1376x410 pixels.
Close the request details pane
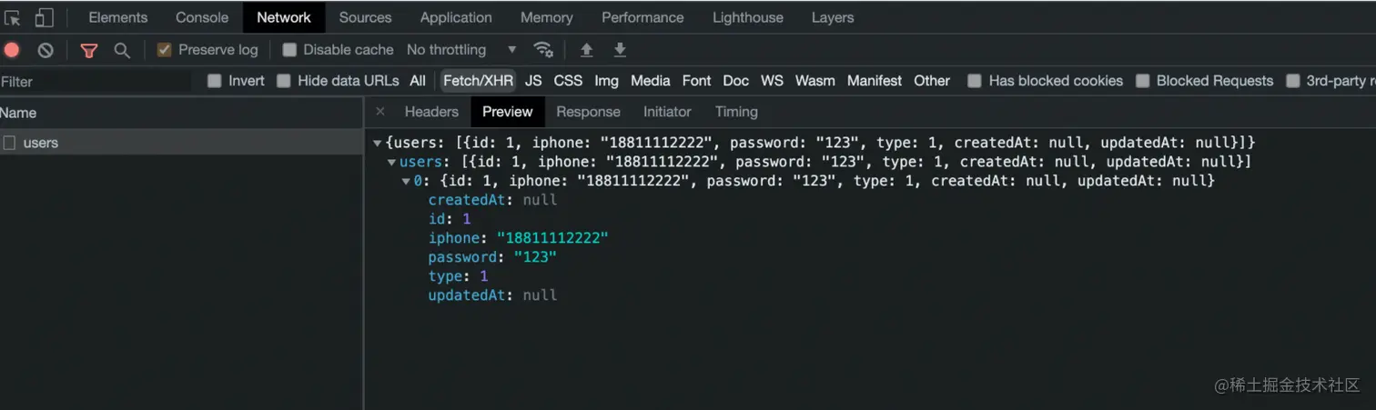380,112
